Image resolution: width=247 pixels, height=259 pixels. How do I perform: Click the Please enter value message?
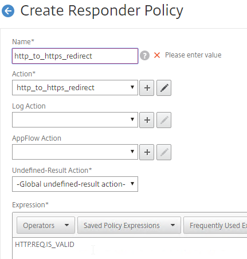tap(193, 55)
